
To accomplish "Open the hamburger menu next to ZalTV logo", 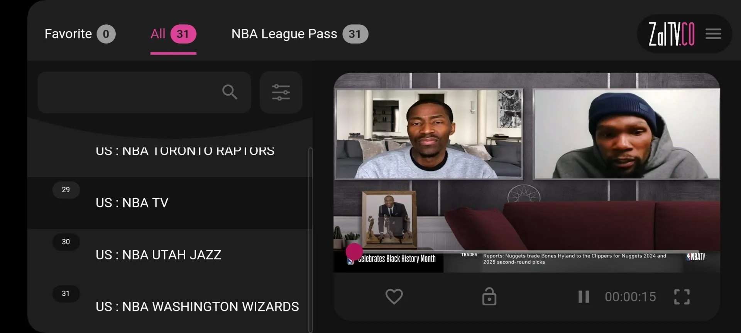I will tap(713, 34).
